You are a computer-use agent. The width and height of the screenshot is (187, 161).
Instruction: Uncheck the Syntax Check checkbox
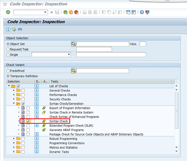(x=28, y=121)
